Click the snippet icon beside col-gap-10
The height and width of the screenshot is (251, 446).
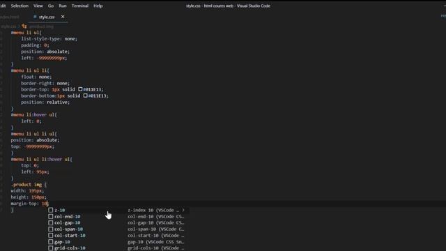[x=51, y=223]
